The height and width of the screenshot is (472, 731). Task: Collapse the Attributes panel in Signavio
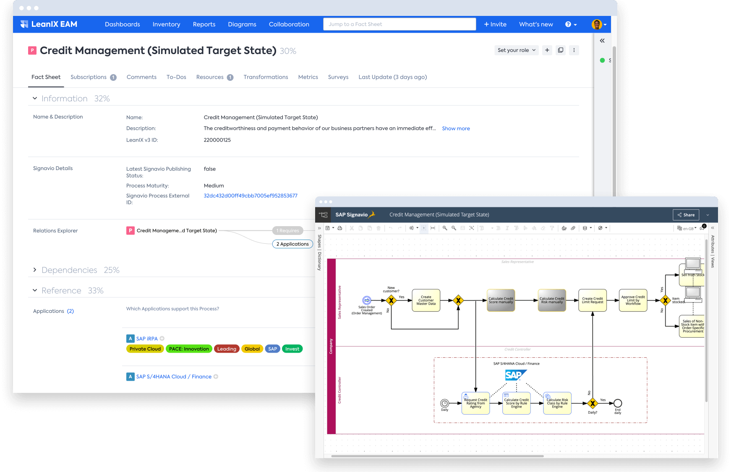713,228
